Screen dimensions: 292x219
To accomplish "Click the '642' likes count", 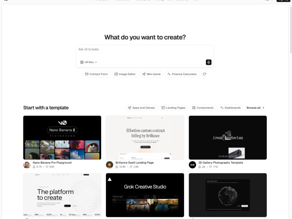I will [x=52, y=167].
